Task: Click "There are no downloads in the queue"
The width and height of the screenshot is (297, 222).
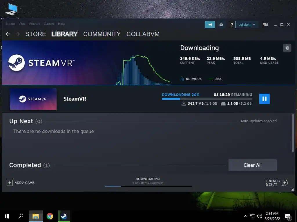Action: coord(54,131)
